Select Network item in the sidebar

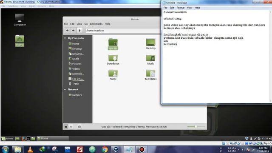pos(77,95)
